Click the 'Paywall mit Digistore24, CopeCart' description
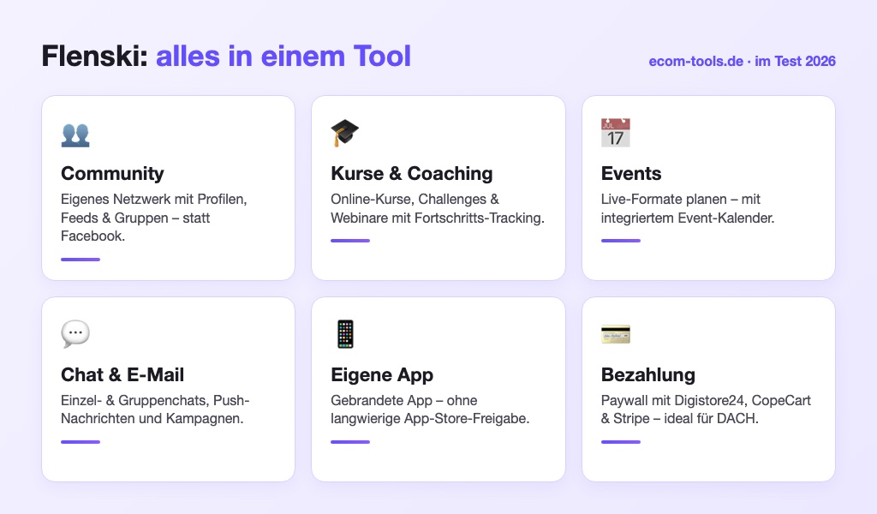The height and width of the screenshot is (514, 877). coord(706,409)
